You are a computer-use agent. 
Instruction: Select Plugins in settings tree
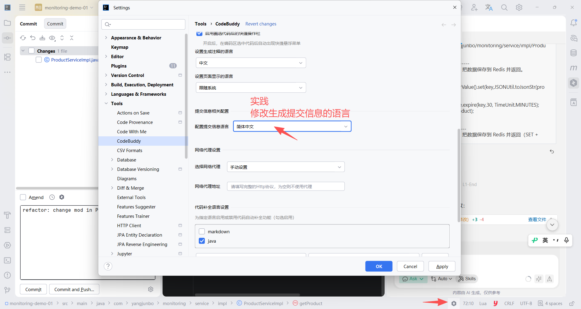119,66
